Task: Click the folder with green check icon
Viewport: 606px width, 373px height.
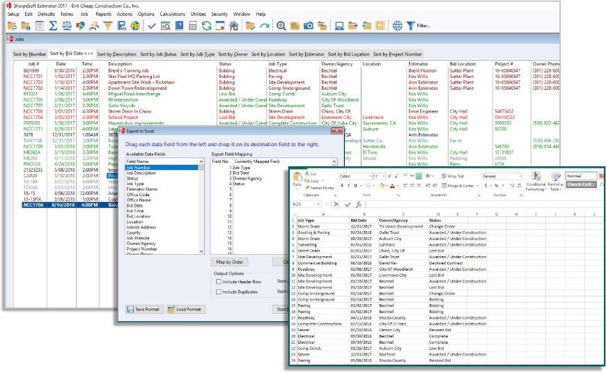Action: click(x=251, y=26)
